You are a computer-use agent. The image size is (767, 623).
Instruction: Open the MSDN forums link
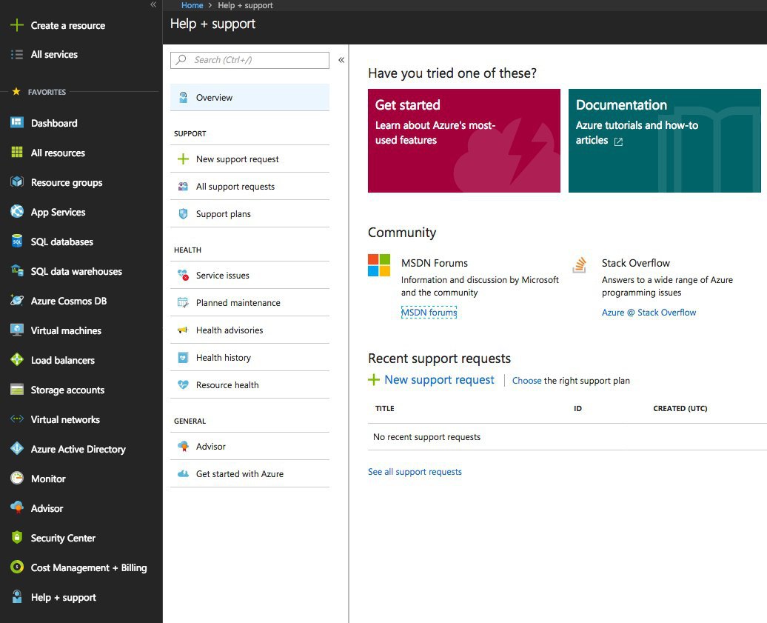coord(429,312)
